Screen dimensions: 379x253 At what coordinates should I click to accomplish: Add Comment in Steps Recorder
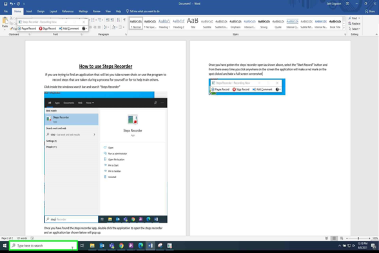(69, 28)
